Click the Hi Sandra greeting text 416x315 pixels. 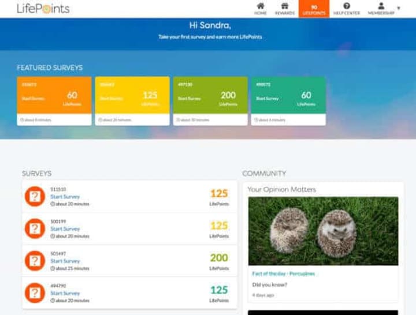210,25
